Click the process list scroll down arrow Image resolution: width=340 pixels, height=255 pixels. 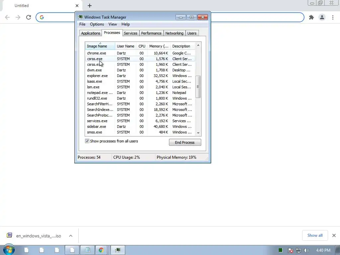point(198,133)
